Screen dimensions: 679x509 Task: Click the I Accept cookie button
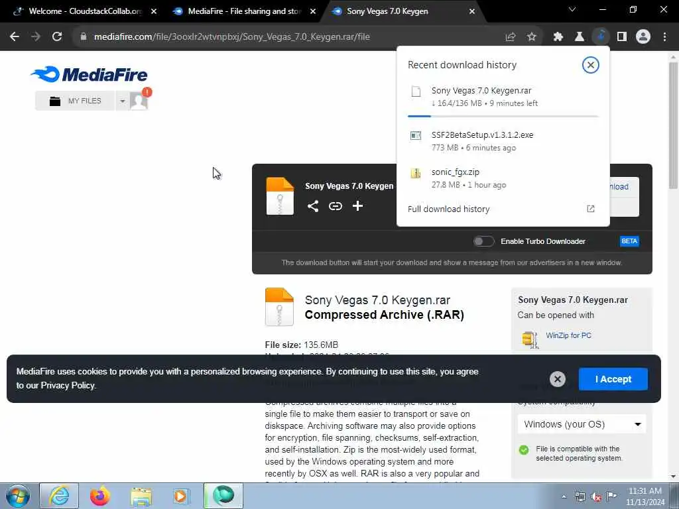(613, 379)
